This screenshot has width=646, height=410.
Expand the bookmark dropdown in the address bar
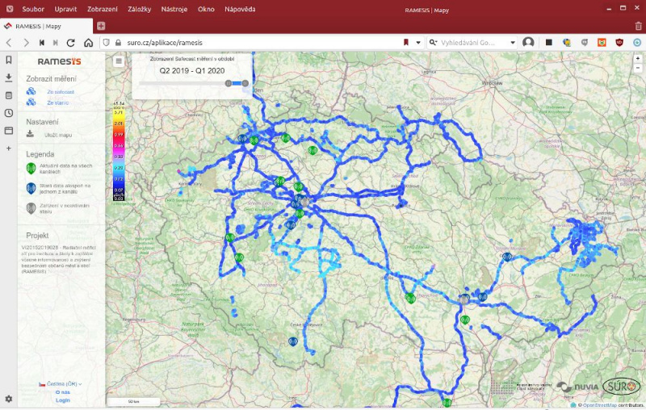click(417, 43)
